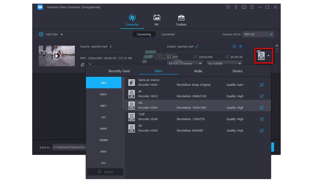Viewport: 314px width, 182px height.
Task: Click the key register icon
Action: 236,7
